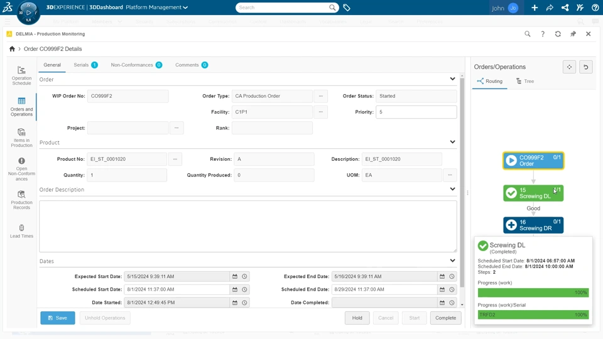
Task: Open calendar for Expected Start Date
Action: (x=235, y=276)
